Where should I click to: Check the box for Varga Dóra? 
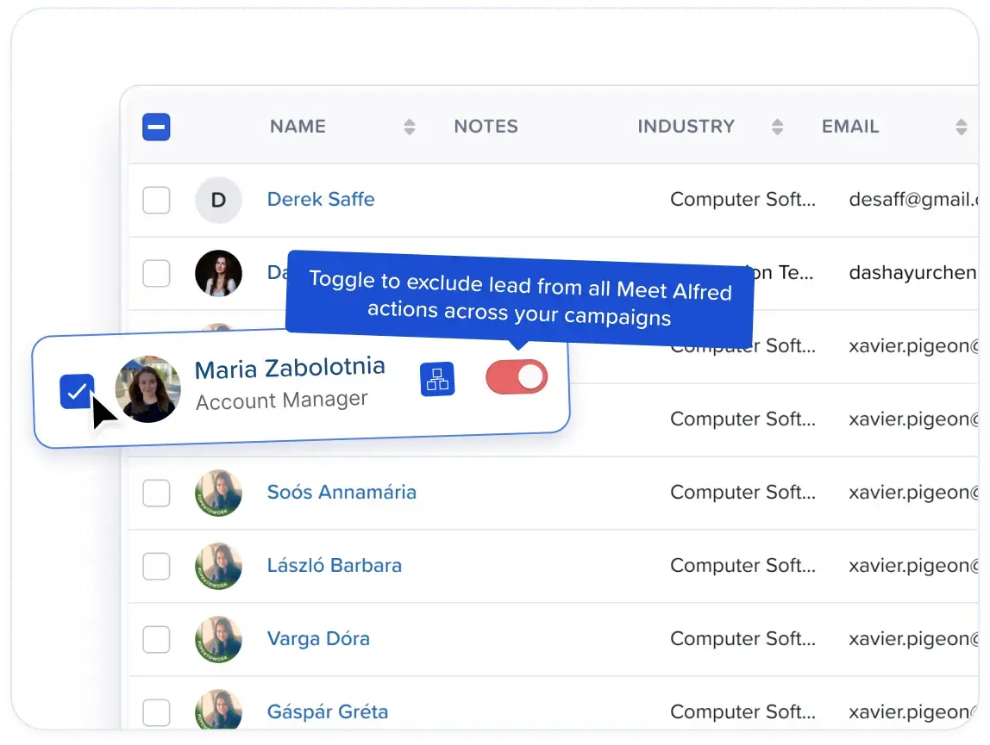pyautogui.click(x=156, y=639)
